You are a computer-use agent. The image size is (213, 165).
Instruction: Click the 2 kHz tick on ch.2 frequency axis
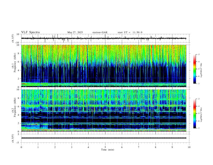[x=19, y=123]
